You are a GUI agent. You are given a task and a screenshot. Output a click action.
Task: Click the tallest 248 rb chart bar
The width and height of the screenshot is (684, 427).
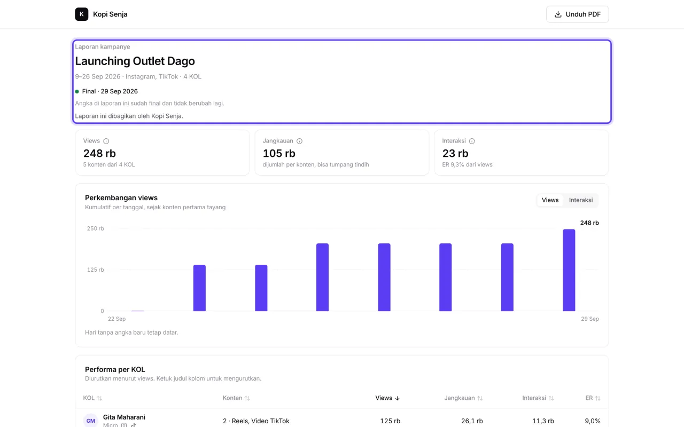tap(569, 270)
